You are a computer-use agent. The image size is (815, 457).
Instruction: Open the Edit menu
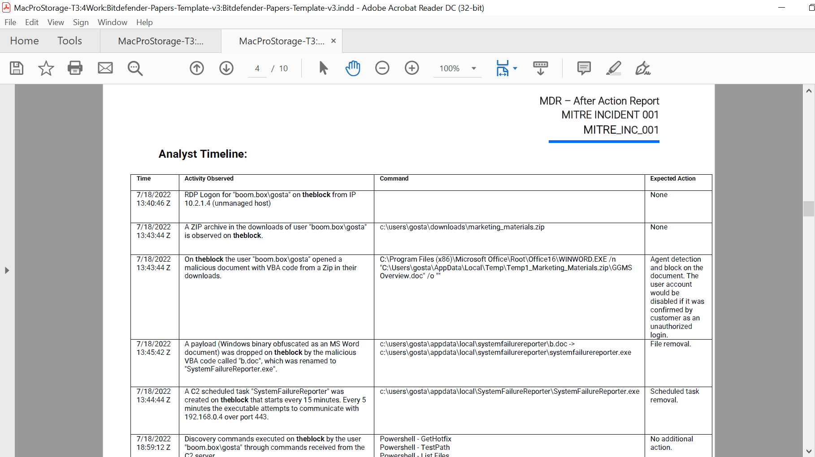point(32,22)
